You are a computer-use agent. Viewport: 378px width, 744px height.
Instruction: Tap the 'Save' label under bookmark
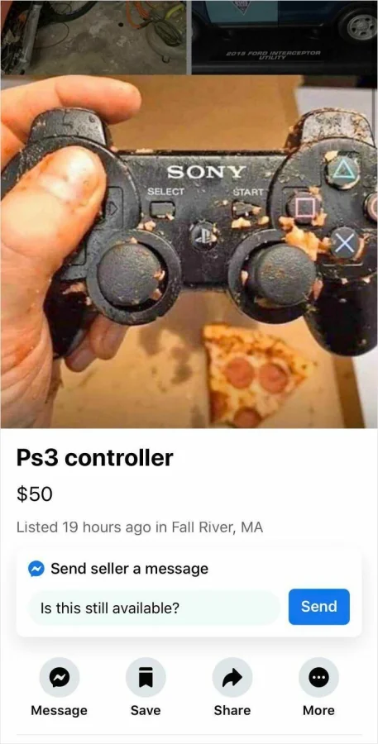pyautogui.click(x=146, y=710)
